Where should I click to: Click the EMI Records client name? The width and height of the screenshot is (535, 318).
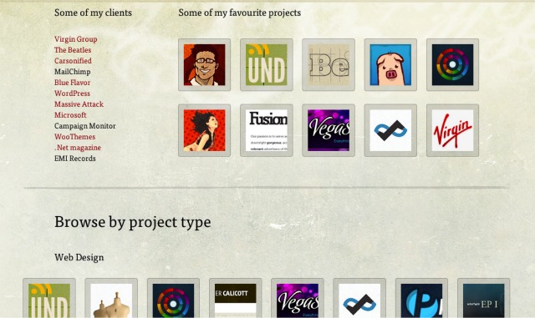[75, 159]
